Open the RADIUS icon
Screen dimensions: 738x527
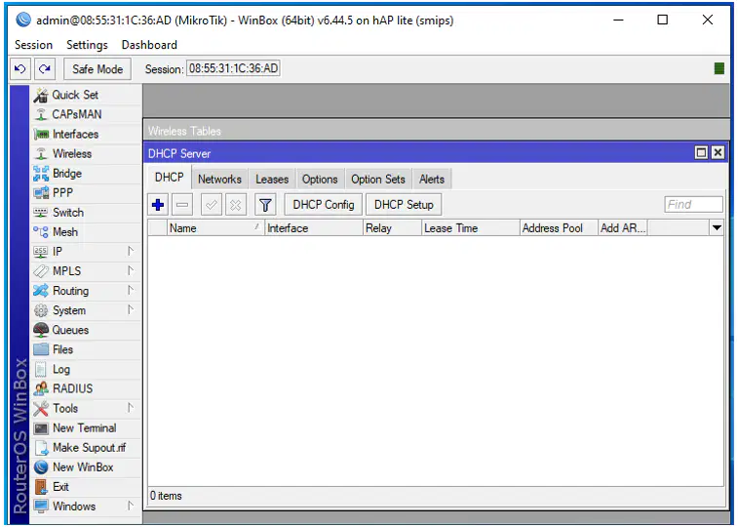pos(41,388)
